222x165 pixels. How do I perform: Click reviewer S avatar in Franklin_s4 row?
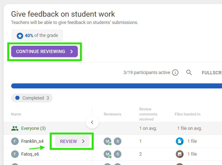click(118, 141)
